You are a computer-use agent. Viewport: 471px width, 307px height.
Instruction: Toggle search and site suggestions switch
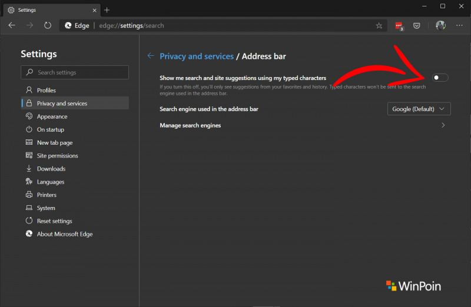(x=440, y=78)
